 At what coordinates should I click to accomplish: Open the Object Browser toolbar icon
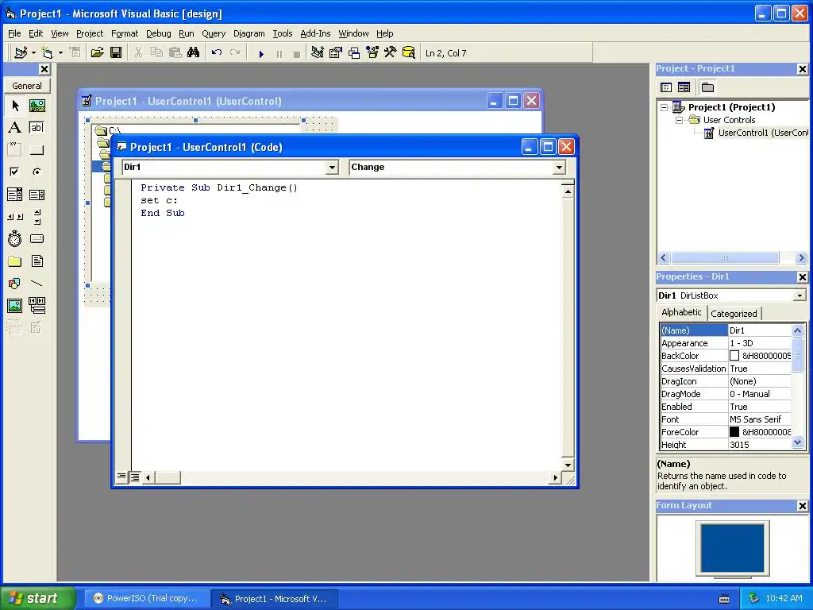[372, 53]
